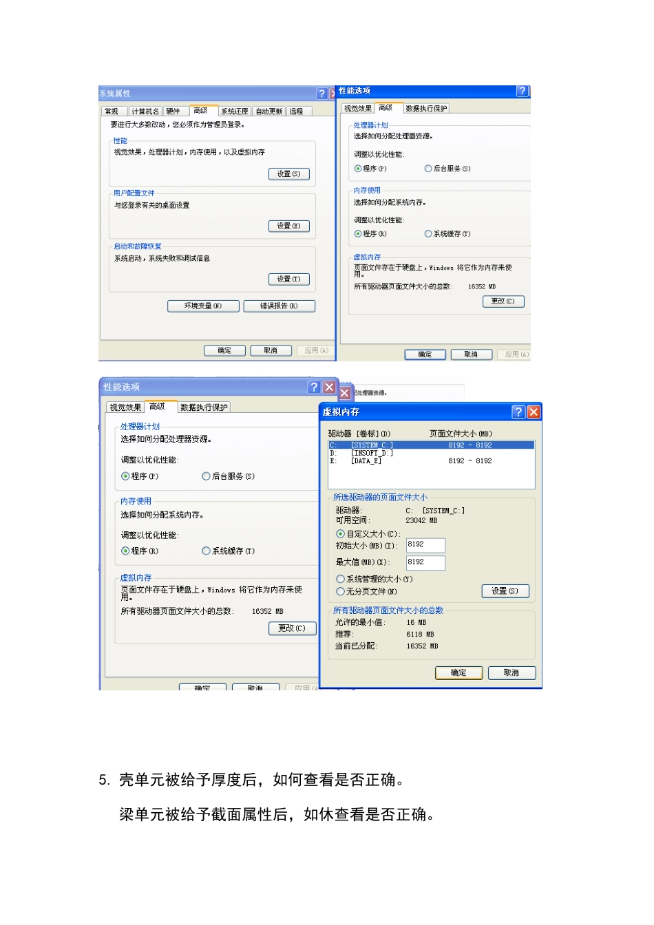Choose 系统管理的大小(Y) option
This screenshot has width=654, height=925.
click(375, 579)
